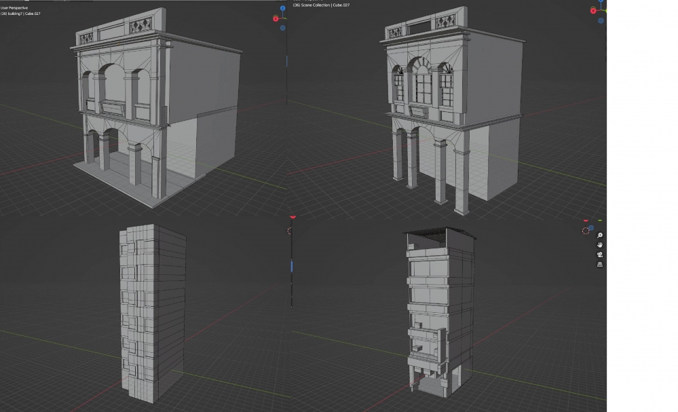Click green Y axis on bottom-right viewport gizmo

(600, 220)
